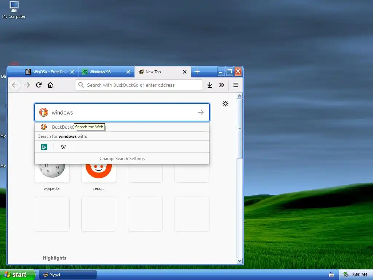Click the address bar search field

139,85
